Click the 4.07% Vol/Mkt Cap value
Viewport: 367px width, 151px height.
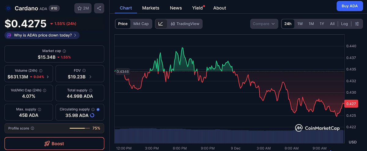tap(29, 96)
